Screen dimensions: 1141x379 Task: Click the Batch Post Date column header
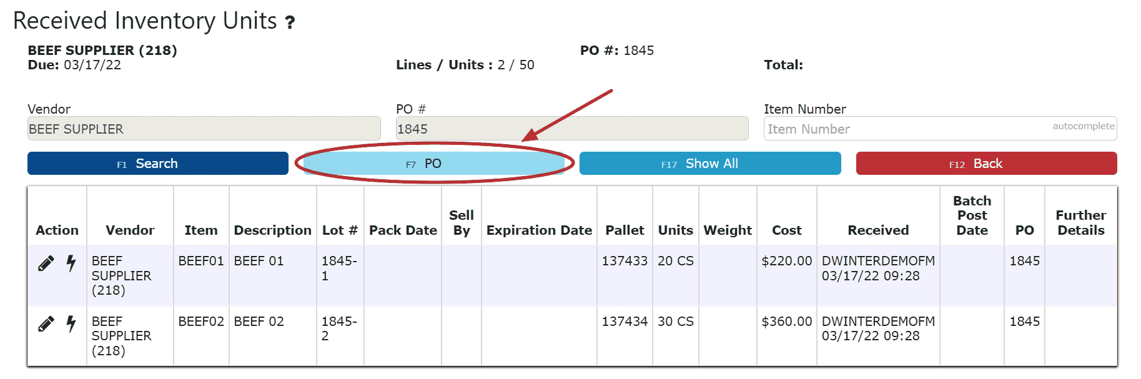tap(972, 215)
